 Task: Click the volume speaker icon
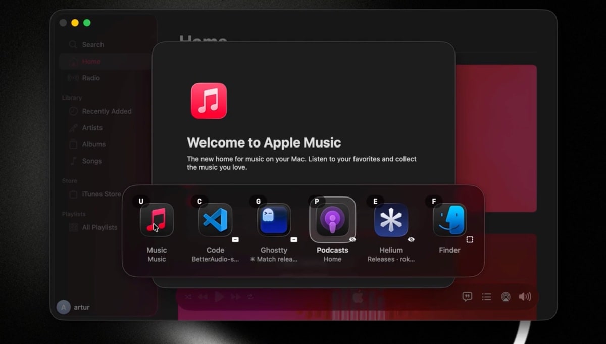pos(525,297)
